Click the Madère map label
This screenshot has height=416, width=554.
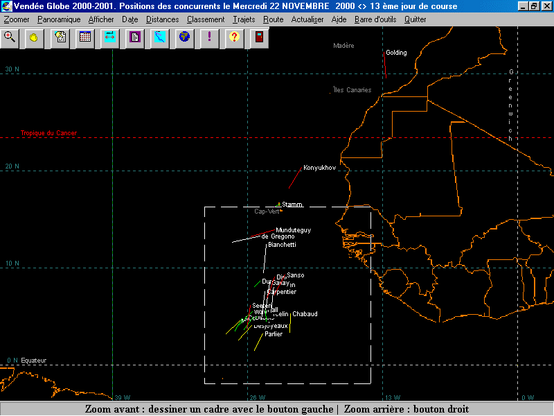(343, 46)
